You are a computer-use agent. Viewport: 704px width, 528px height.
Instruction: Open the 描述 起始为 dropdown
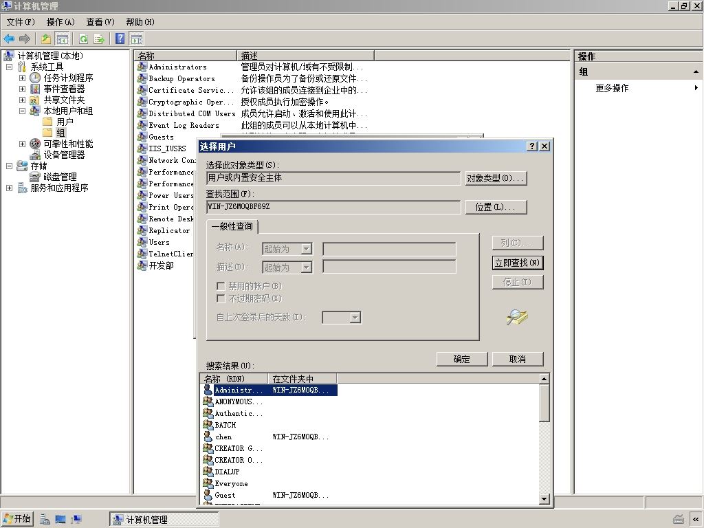tap(306, 267)
